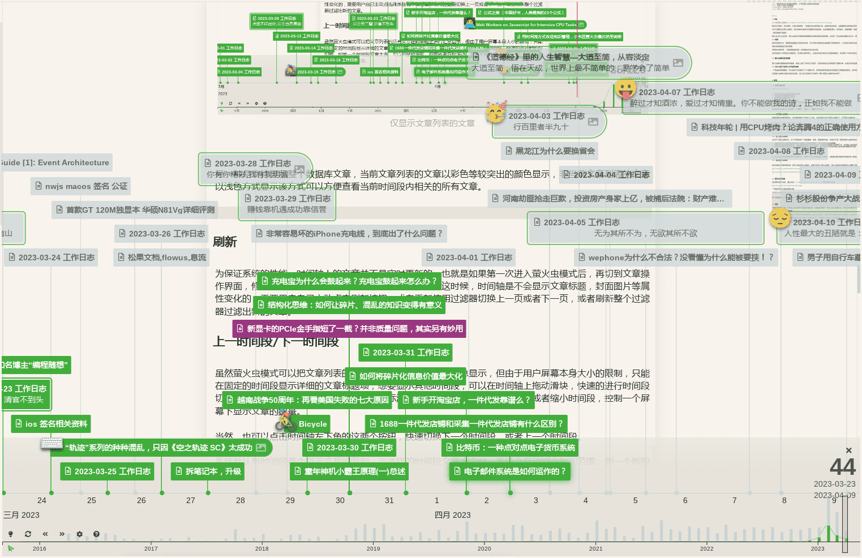This screenshot has width=862, height=558.
Task: Open "nwjs macos 签名 公证" entry
Action: pyautogui.click(x=81, y=186)
